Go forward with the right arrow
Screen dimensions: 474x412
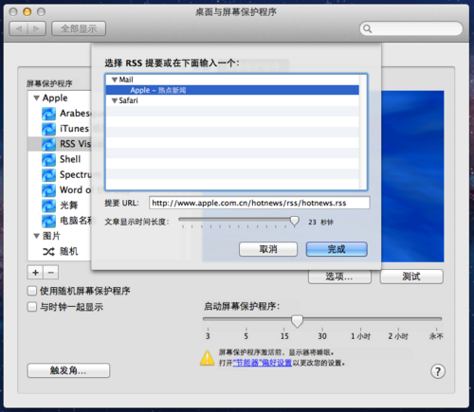37,28
